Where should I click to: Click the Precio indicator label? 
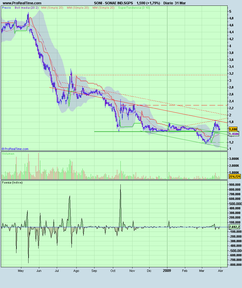6,8
